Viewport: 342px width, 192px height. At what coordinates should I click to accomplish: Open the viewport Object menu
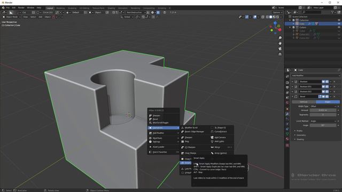coord(48,17)
